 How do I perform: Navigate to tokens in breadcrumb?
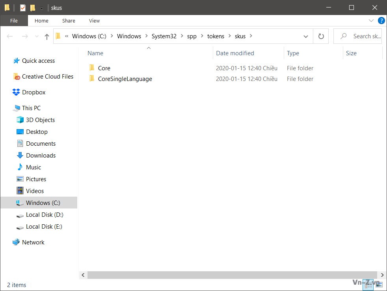tap(216, 36)
